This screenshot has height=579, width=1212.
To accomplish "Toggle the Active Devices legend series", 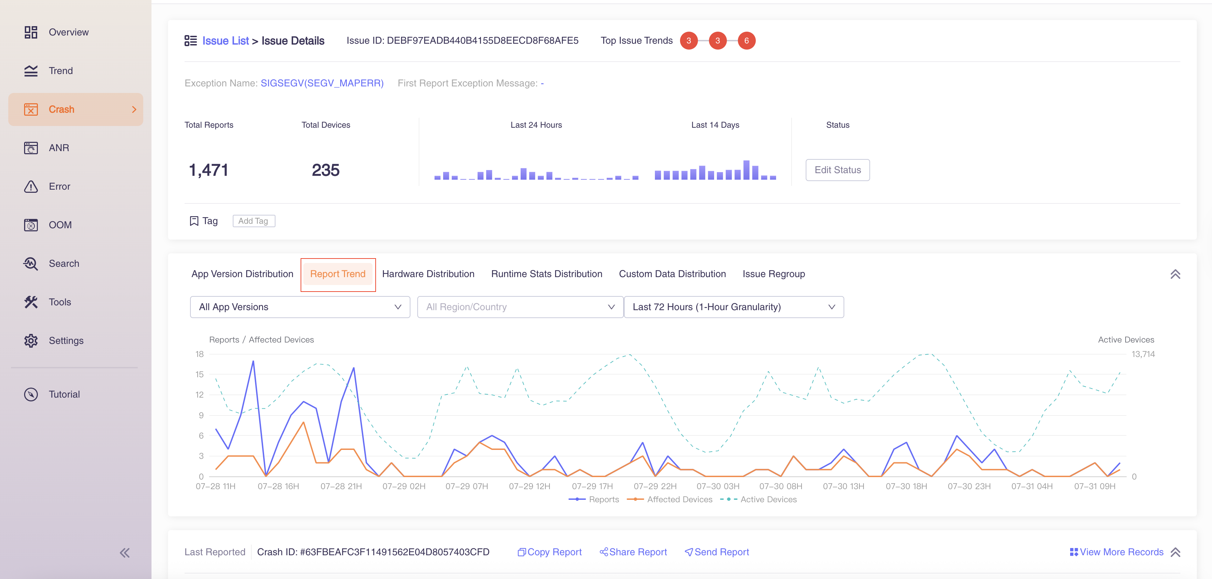I will [759, 499].
